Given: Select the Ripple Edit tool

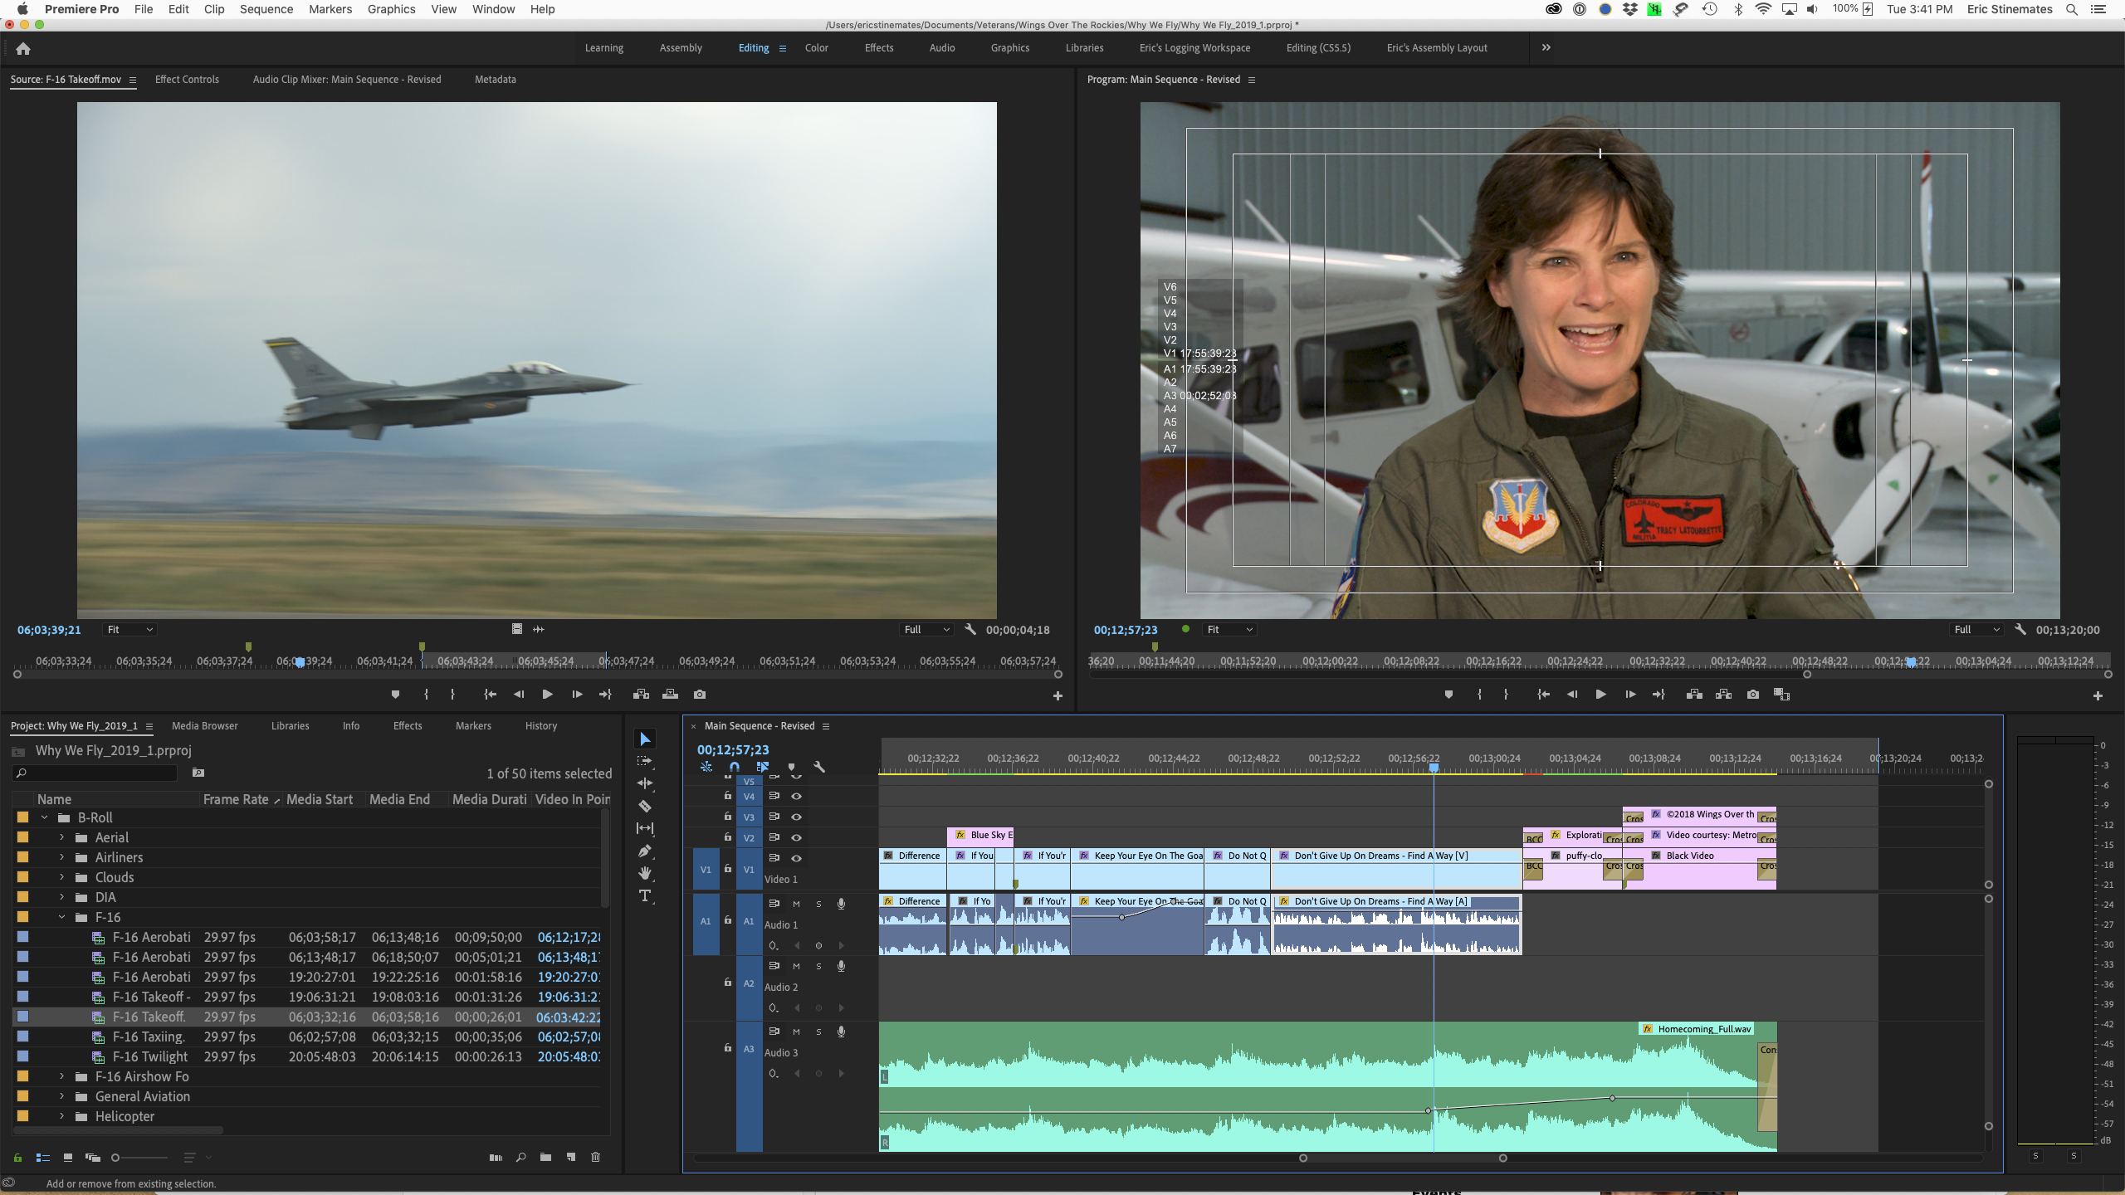Looking at the screenshot, I should [645, 783].
